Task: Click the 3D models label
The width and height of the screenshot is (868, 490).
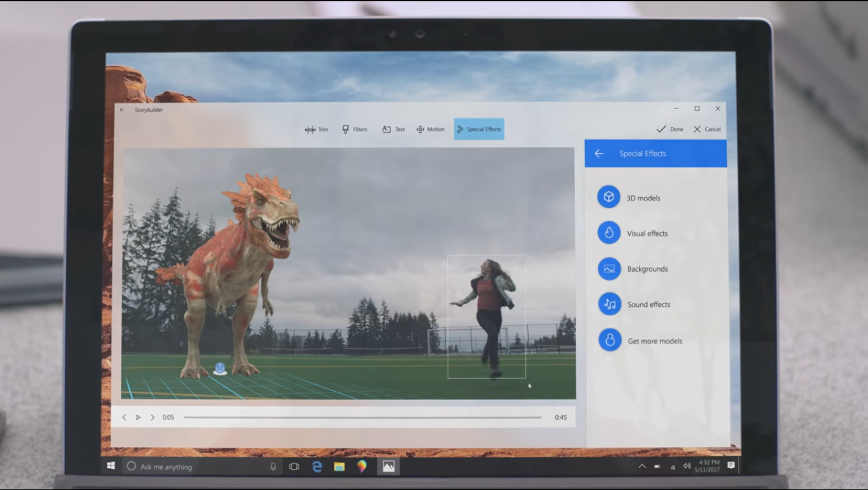Action: click(x=643, y=198)
